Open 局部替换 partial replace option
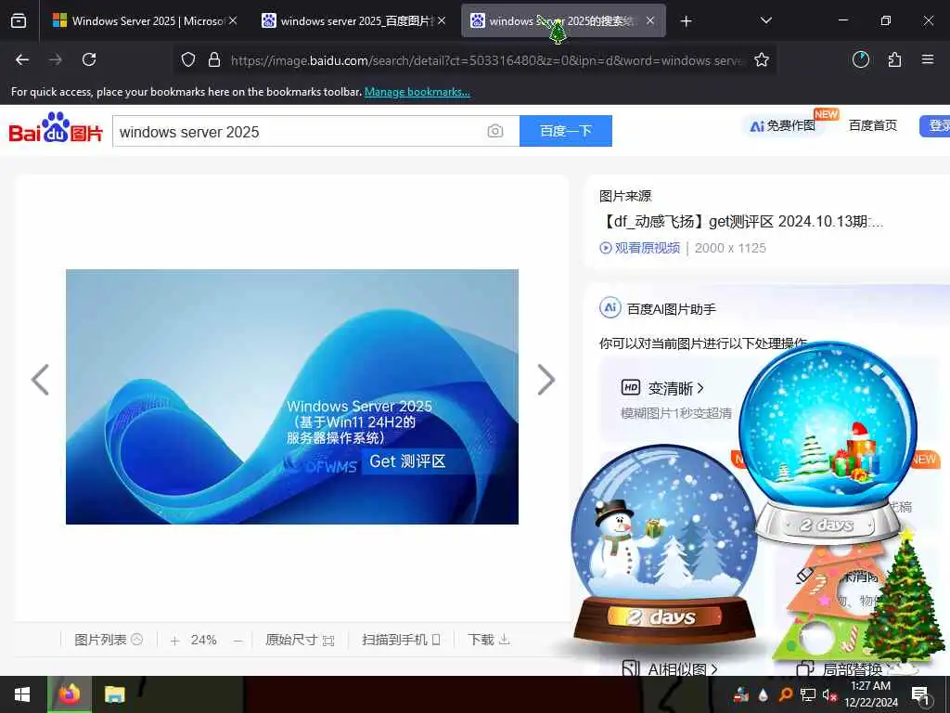Image resolution: width=950 pixels, height=713 pixels. coord(845,669)
